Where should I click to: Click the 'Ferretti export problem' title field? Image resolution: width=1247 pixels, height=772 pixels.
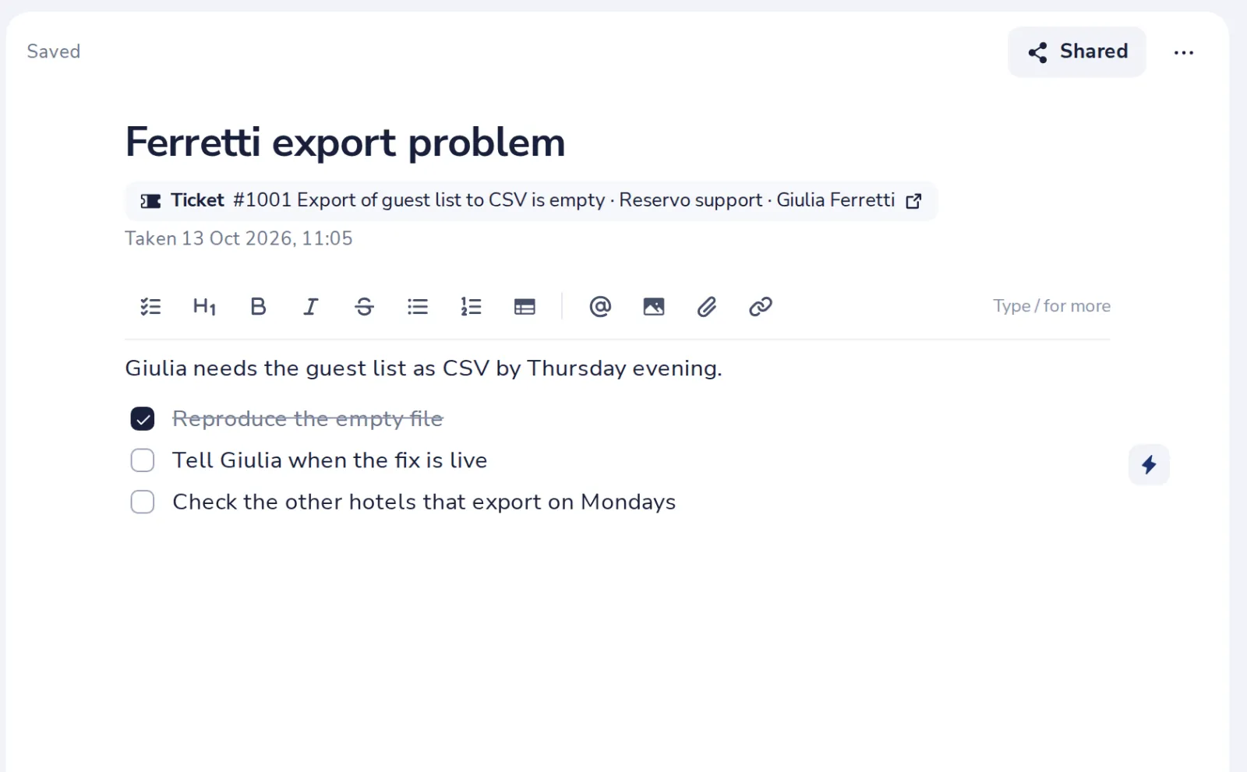[x=345, y=143]
